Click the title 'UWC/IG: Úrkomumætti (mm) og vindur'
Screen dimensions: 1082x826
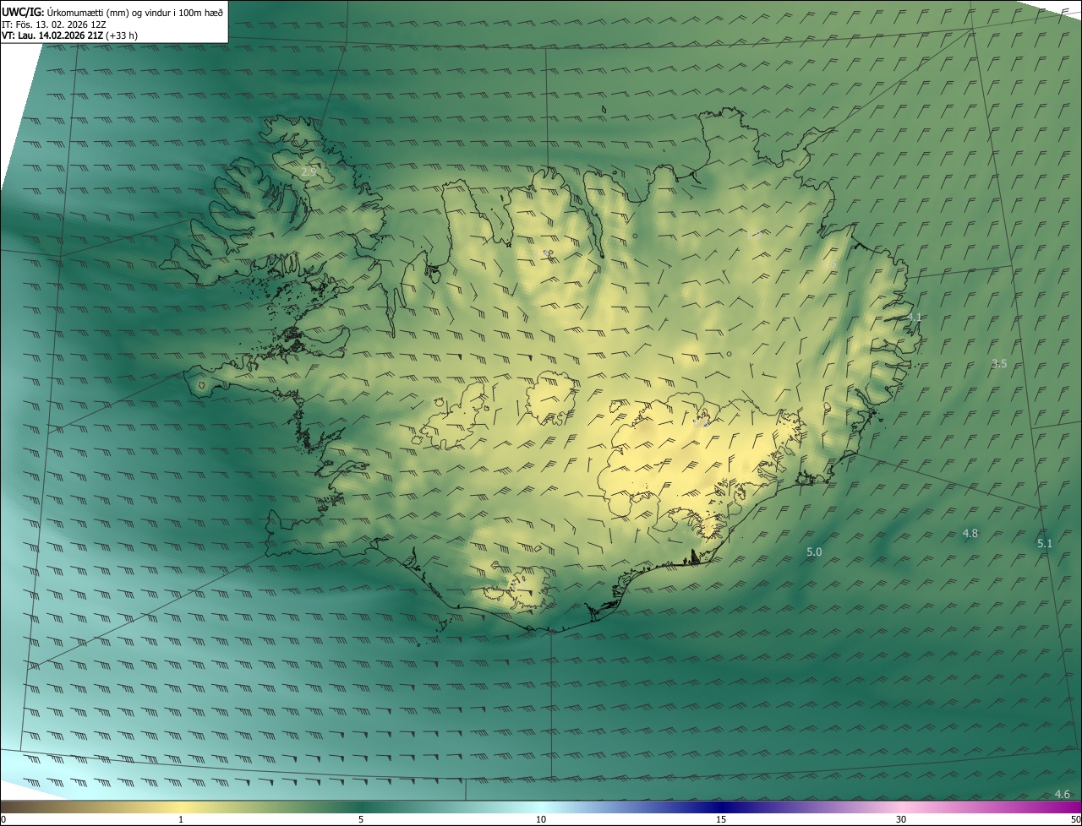(x=112, y=12)
